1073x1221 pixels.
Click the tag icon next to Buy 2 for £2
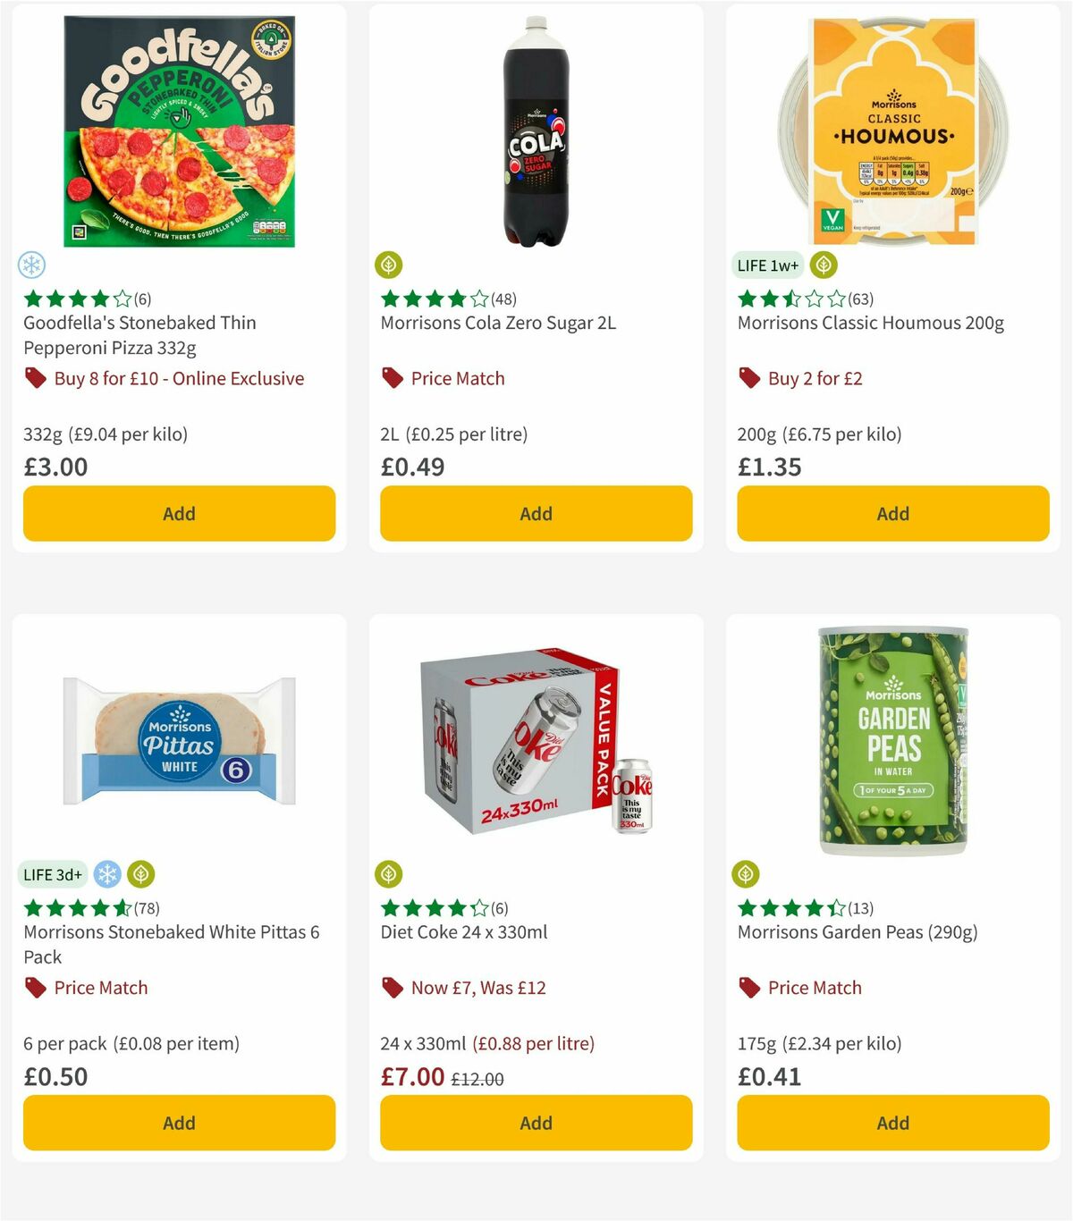click(748, 378)
